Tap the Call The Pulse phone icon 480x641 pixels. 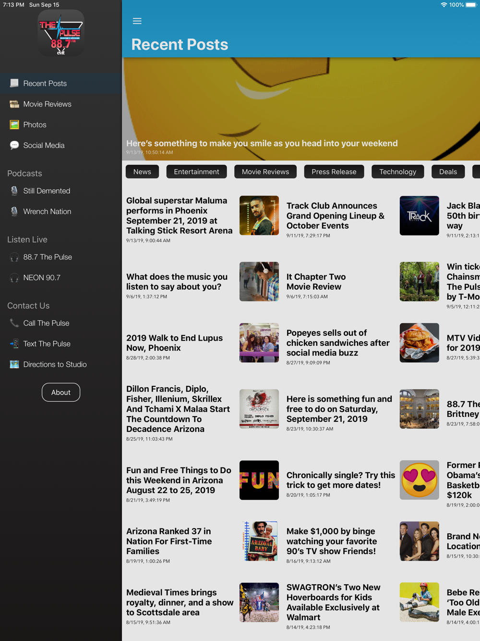point(14,323)
